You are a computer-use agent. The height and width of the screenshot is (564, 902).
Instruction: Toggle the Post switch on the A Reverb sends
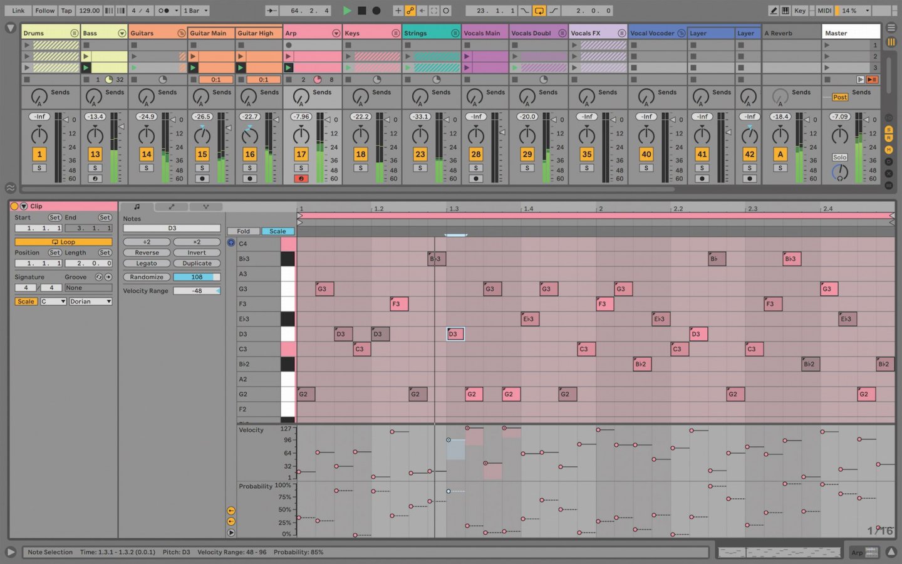pos(839,97)
